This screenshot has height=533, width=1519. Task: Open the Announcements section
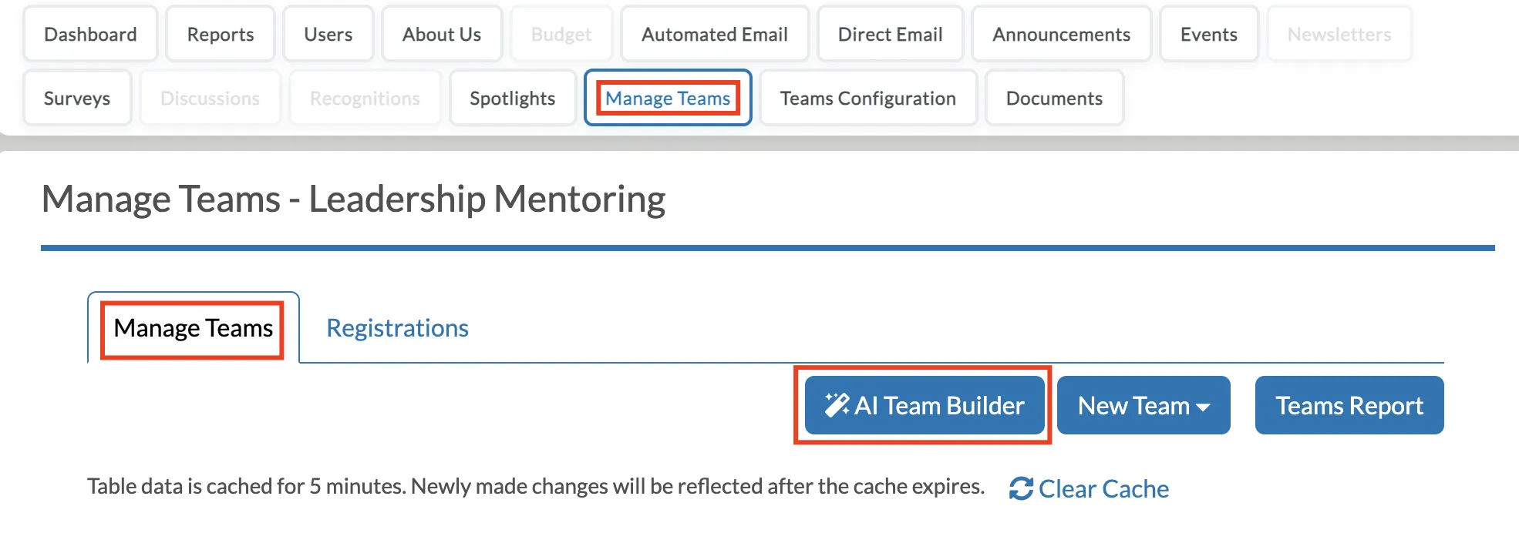tap(1062, 34)
